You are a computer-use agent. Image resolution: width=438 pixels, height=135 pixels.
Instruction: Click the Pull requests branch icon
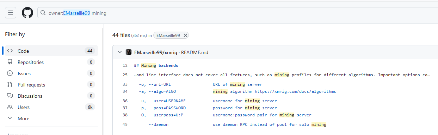pos(10,85)
